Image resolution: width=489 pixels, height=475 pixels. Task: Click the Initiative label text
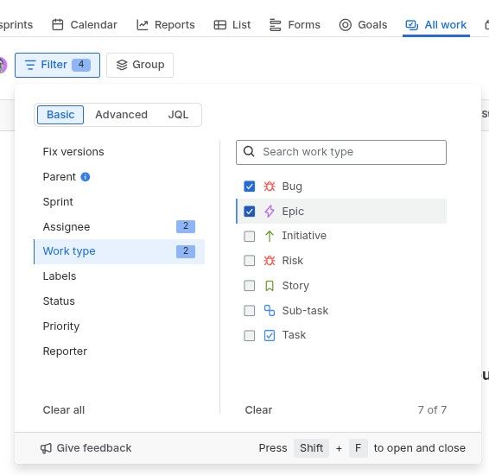tap(304, 236)
